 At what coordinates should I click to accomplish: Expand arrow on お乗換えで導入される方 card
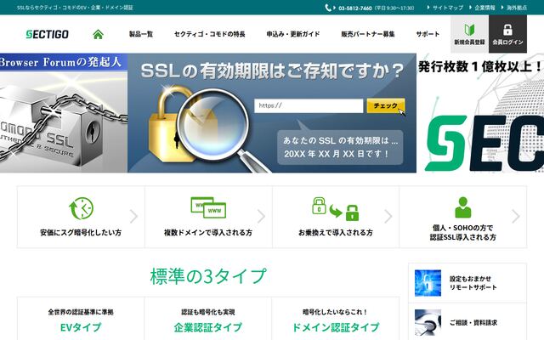pos(388,216)
